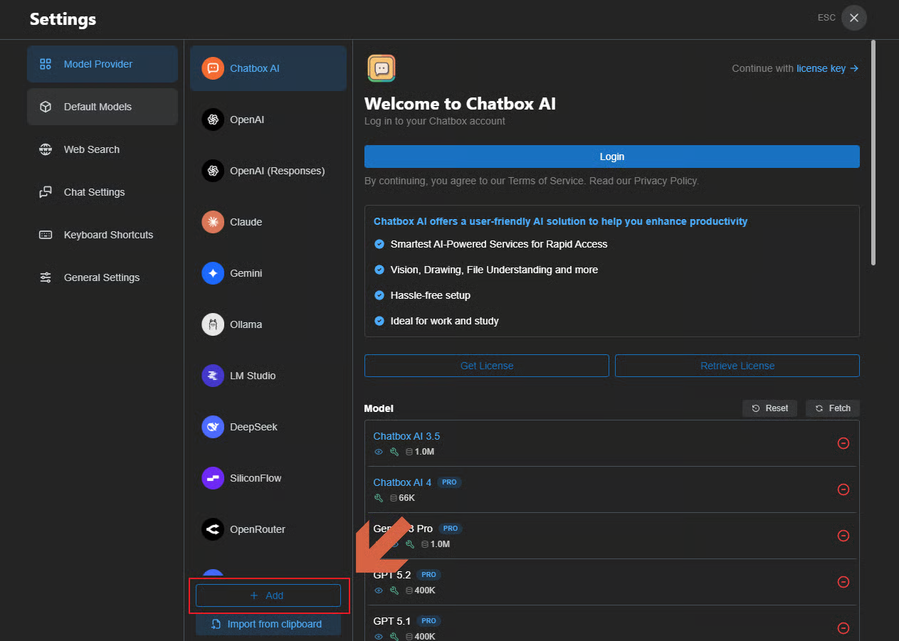Click the OpenAI provider icon
The height and width of the screenshot is (641, 899).
pos(213,120)
